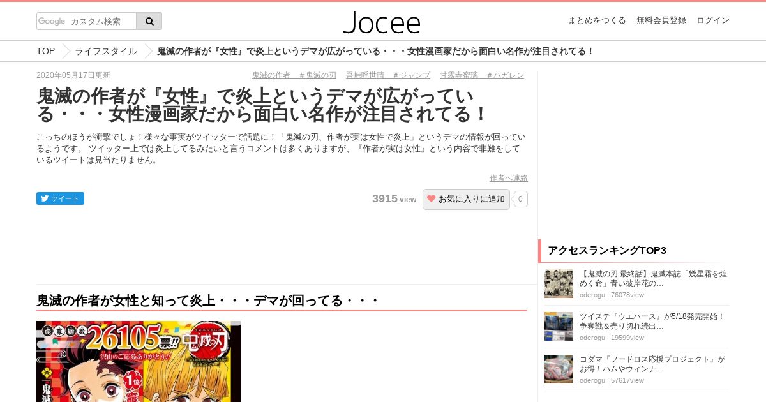Click author oderogu on 19599view item
This screenshot has height=402, width=766.
tap(592, 338)
